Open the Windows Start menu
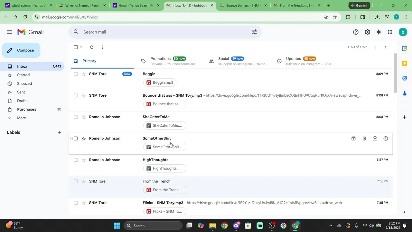412x232 pixels. click(117, 226)
